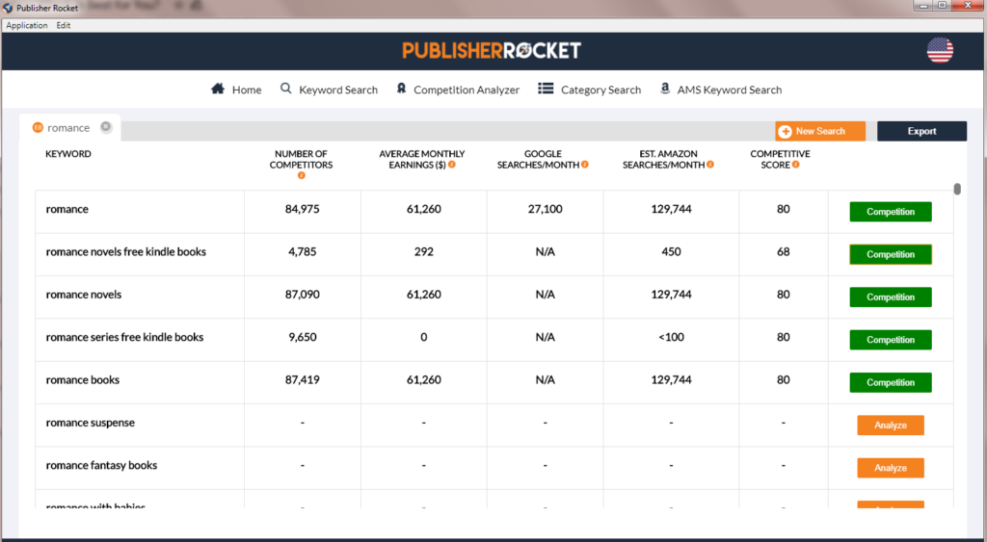Click info icon beside Competitive Score

[x=795, y=165]
